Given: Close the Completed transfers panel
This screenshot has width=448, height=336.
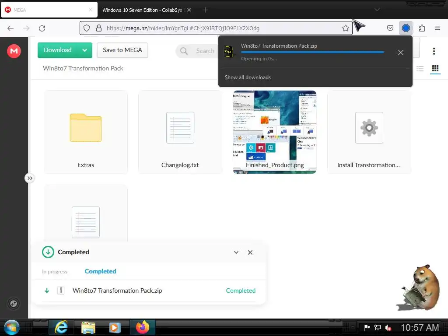Looking at the screenshot, I should tap(250, 252).
